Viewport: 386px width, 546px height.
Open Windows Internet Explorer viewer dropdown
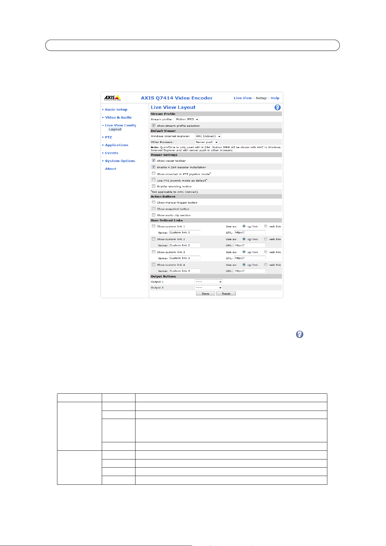(x=208, y=136)
